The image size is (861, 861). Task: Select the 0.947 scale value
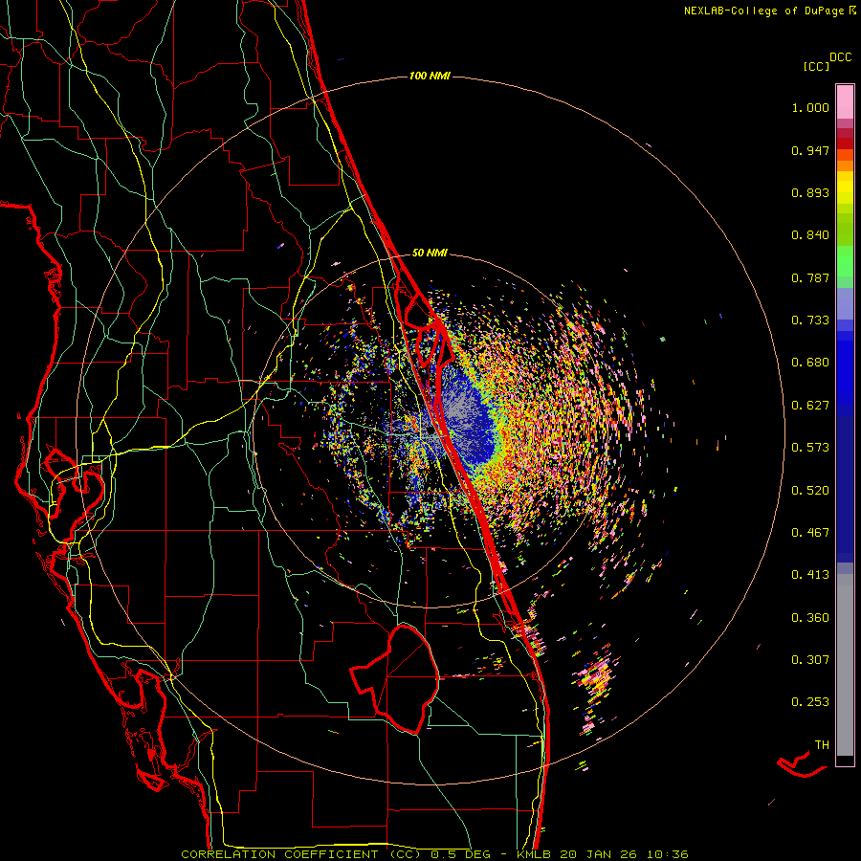pyautogui.click(x=810, y=150)
